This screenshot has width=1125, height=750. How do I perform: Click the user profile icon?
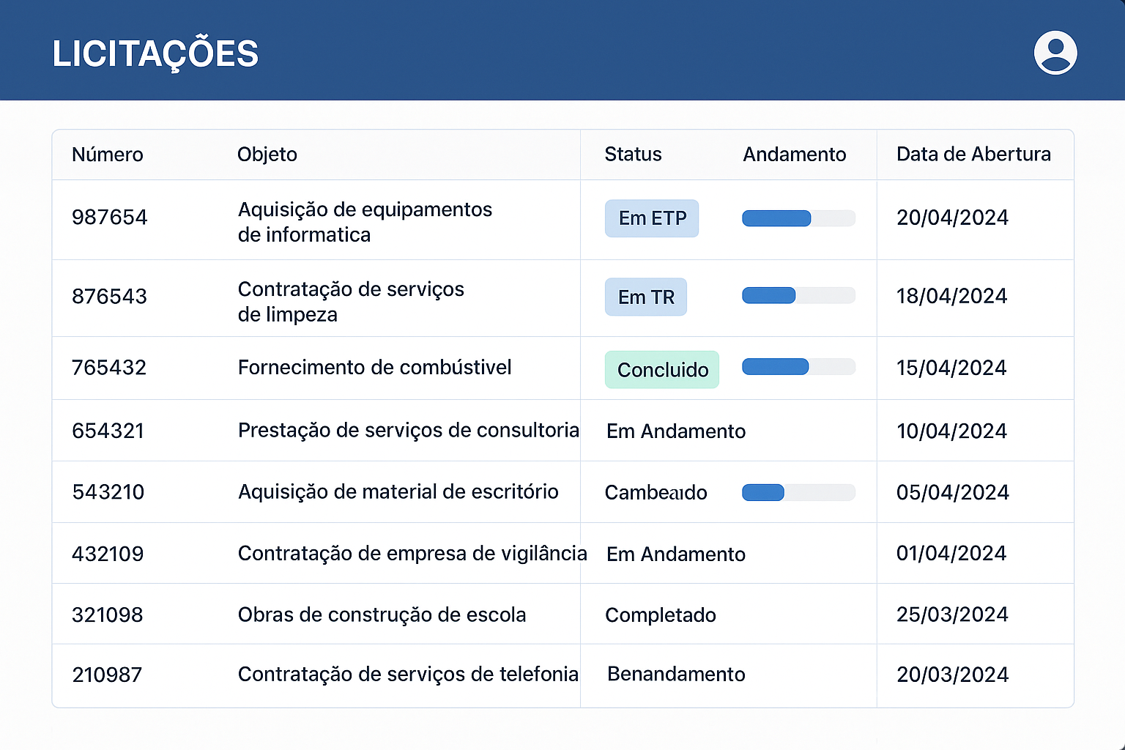click(1055, 51)
